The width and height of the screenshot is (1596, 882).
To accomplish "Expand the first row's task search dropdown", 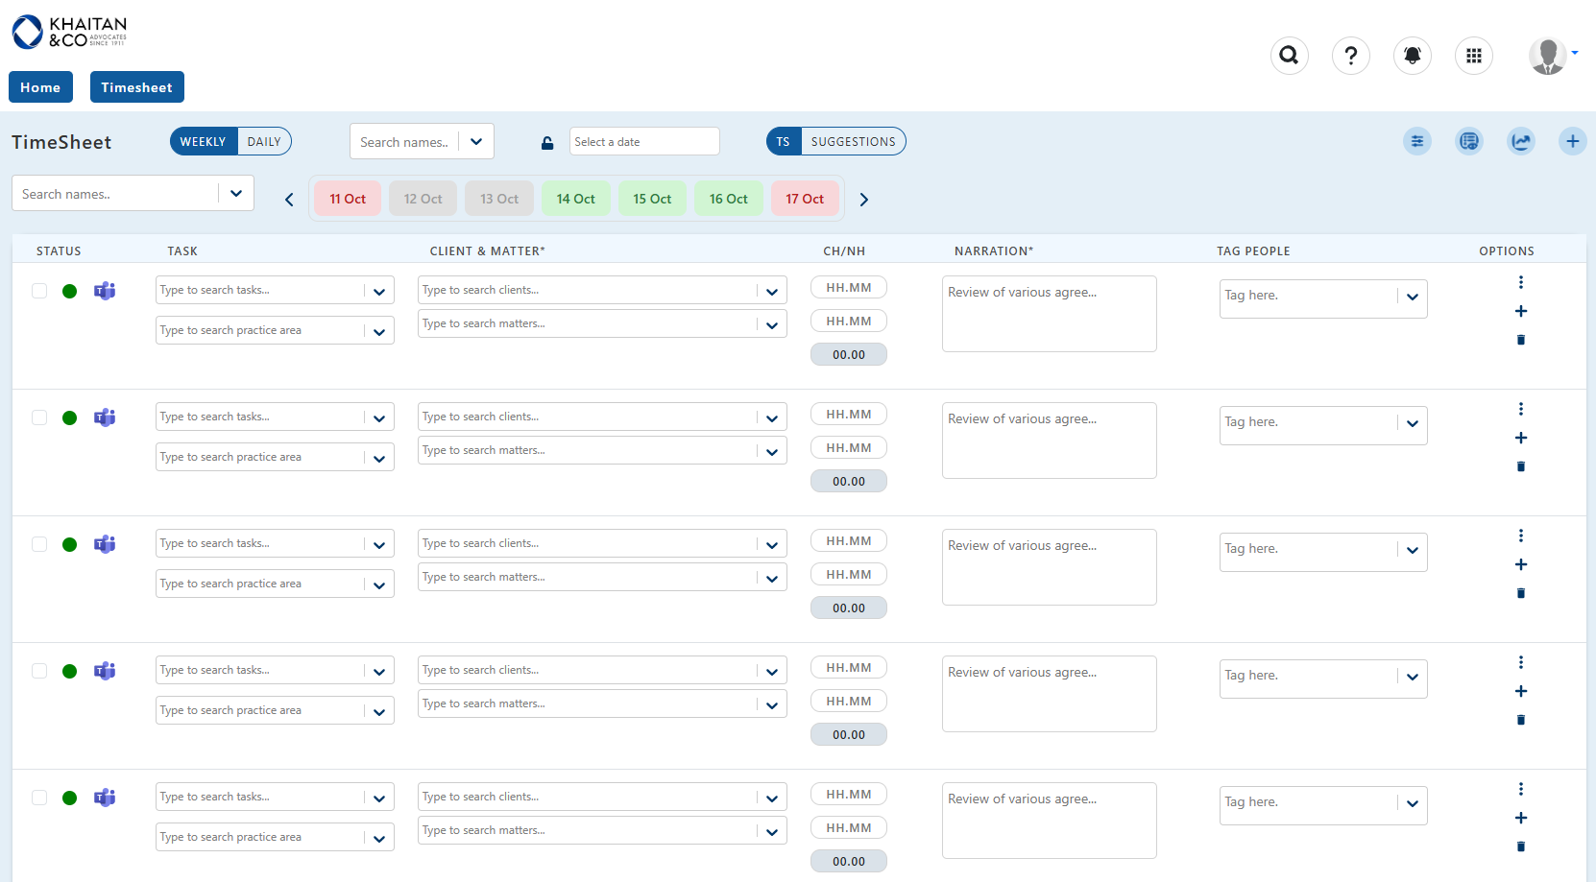I will click(379, 291).
